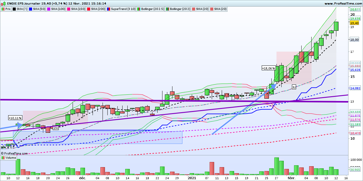Click the boxed axis value 18,00
Viewport: 363px width, 181px height.
point(354,40)
